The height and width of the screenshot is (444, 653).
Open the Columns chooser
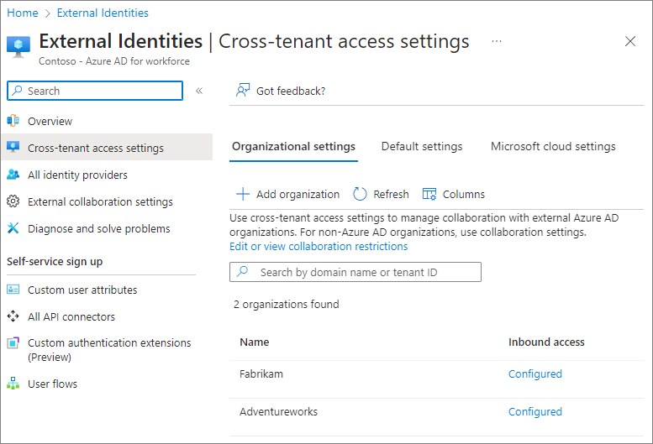453,194
